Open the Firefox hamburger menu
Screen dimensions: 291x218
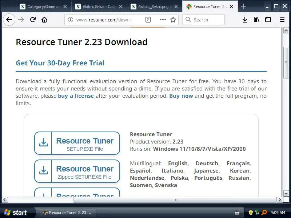[x=282, y=20]
